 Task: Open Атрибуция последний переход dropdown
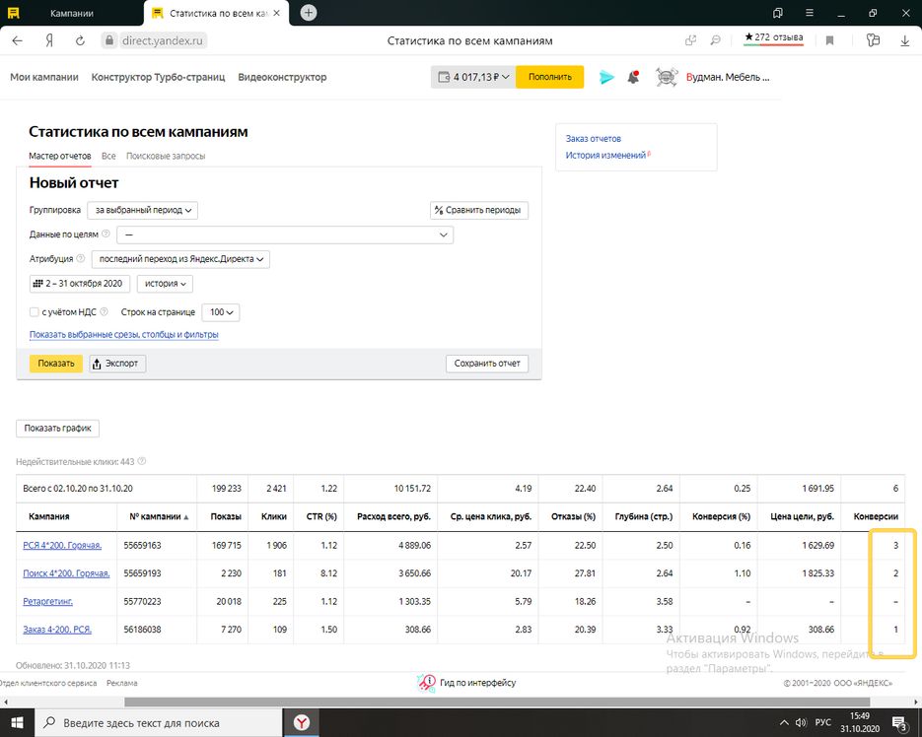pyautogui.click(x=180, y=259)
